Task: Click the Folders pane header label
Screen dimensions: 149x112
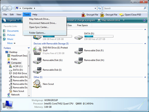Action: [7, 48]
